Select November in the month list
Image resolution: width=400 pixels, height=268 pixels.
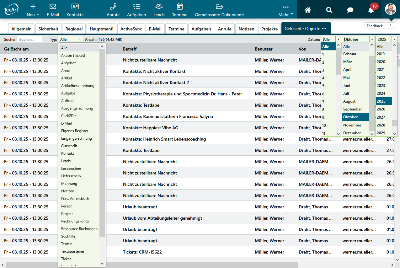pos(352,125)
